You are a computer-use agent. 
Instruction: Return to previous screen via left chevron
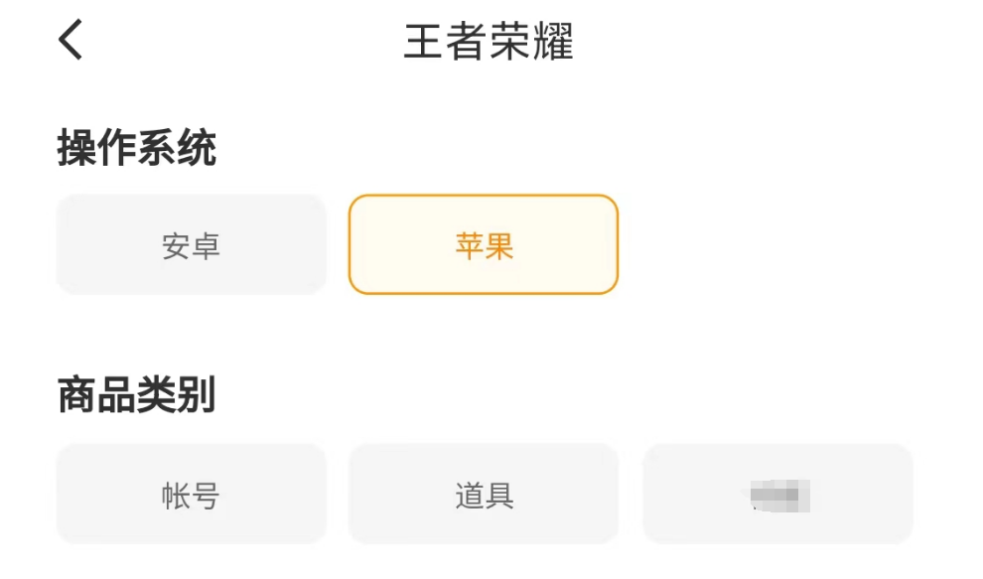(70, 41)
